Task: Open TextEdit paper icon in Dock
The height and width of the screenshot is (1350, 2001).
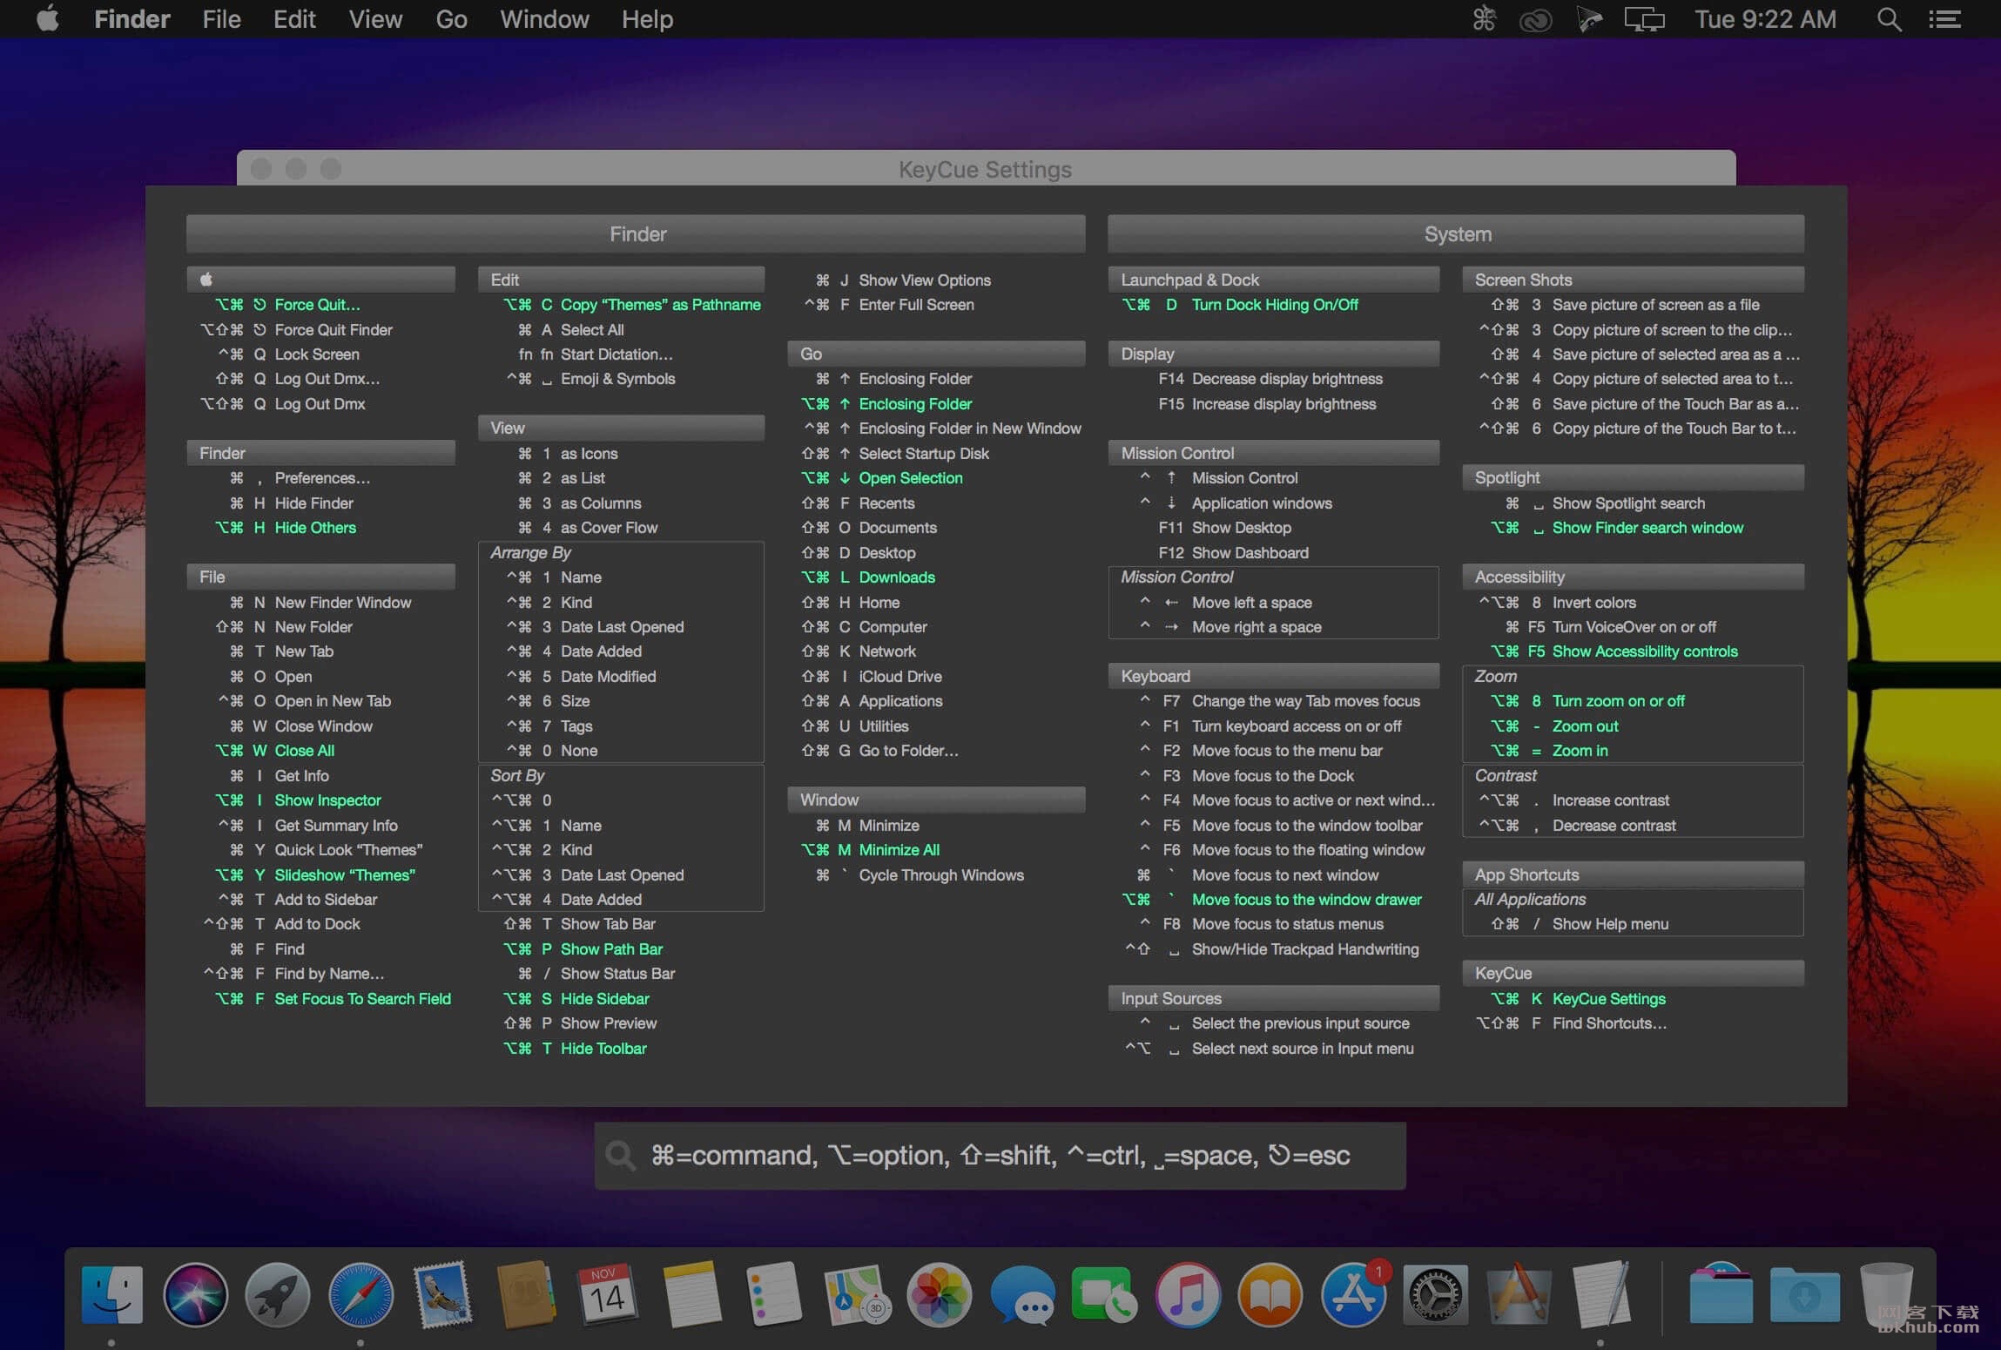Action: click(x=1601, y=1295)
